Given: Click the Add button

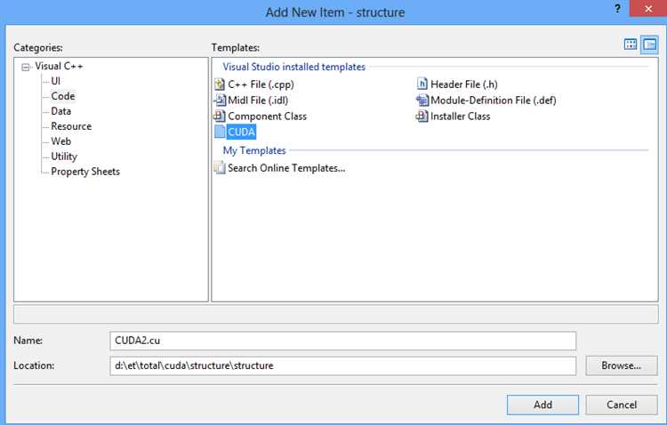Looking at the screenshot, I should pos(542,405).
